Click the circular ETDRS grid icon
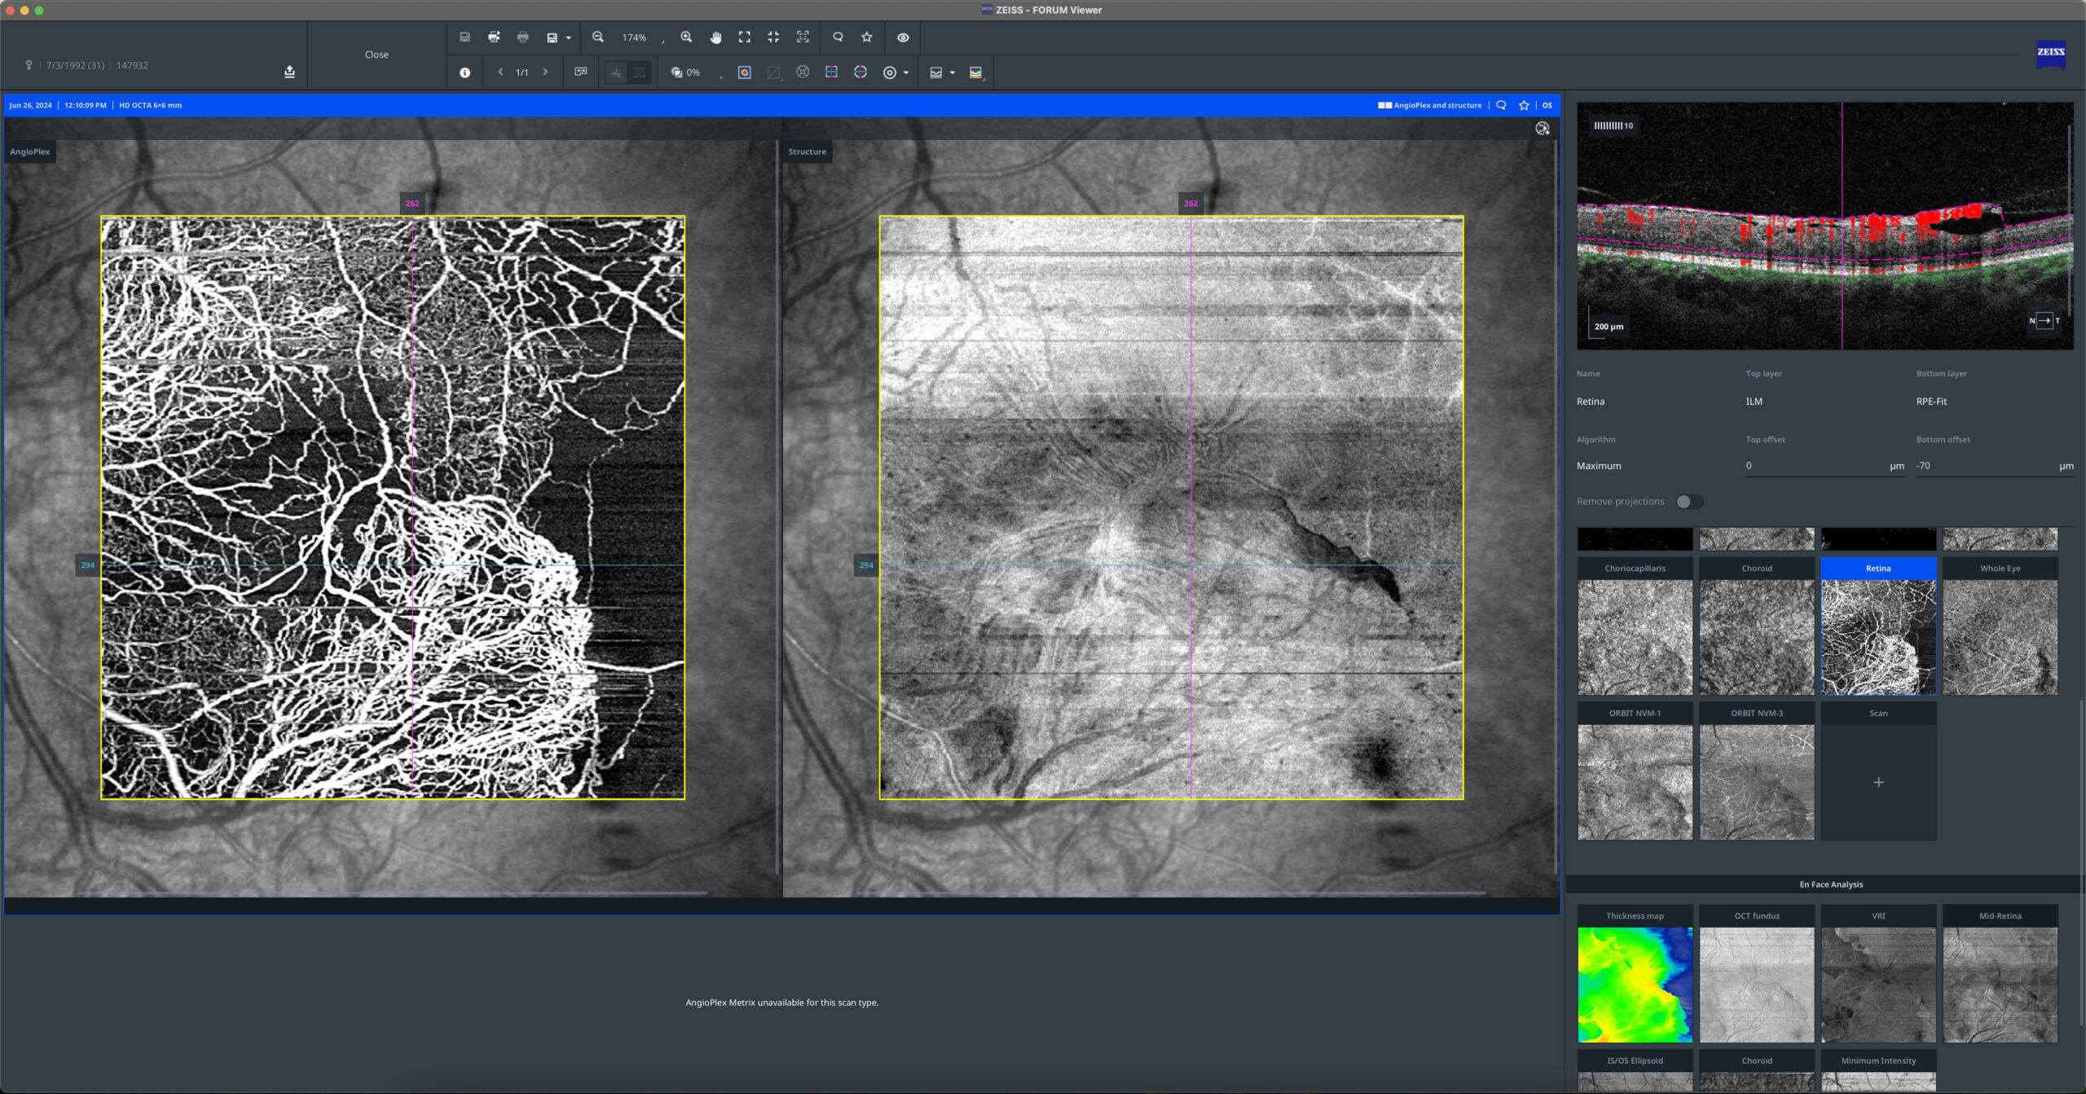Image resolution: width=2086 pixels, height=1094 pixels. [x=803, y=72]
